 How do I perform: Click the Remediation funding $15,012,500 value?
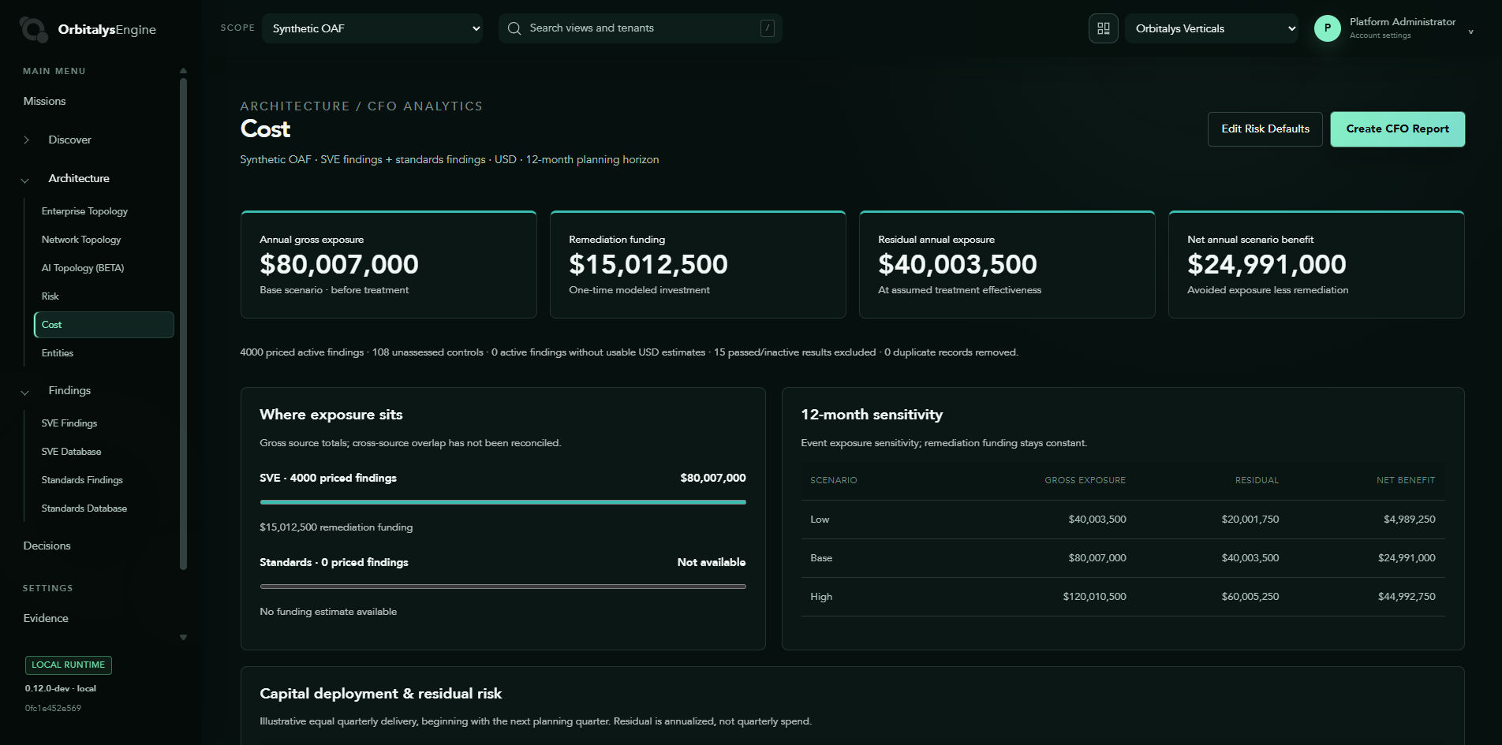(648, 264)
